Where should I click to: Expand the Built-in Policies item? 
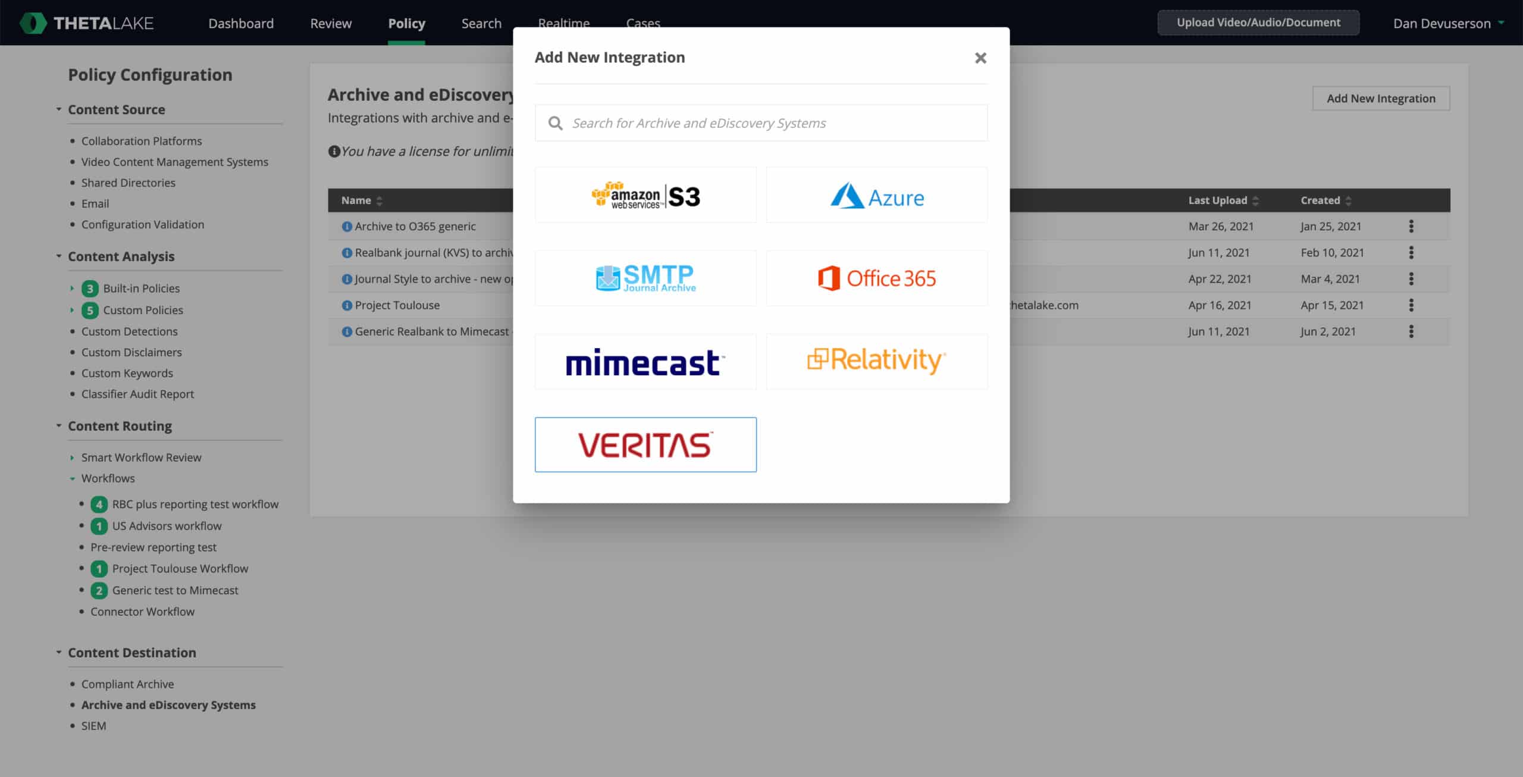[72, 289]
